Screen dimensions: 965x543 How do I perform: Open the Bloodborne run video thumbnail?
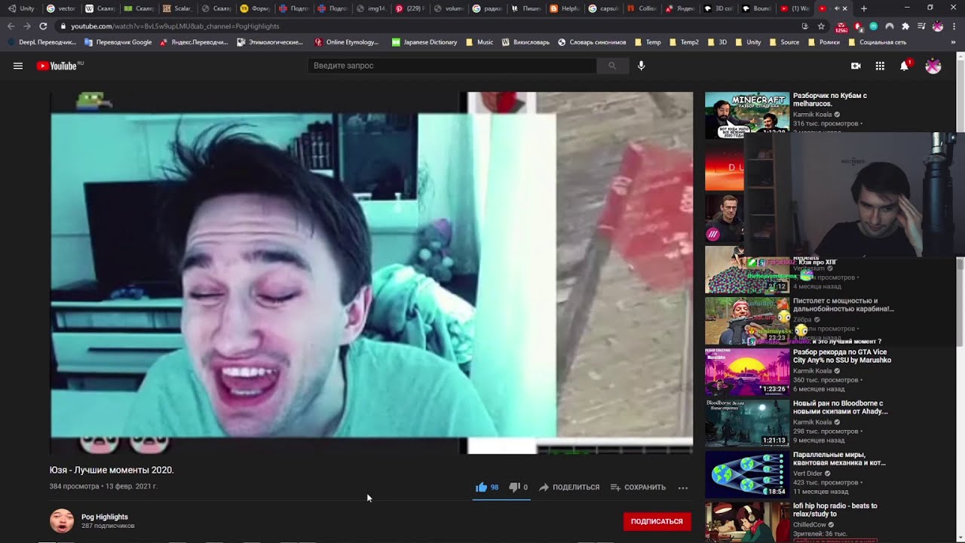tap(747, 423)
